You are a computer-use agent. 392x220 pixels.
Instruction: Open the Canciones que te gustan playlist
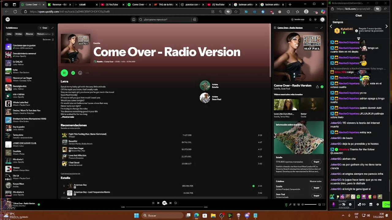pos(30,47)
